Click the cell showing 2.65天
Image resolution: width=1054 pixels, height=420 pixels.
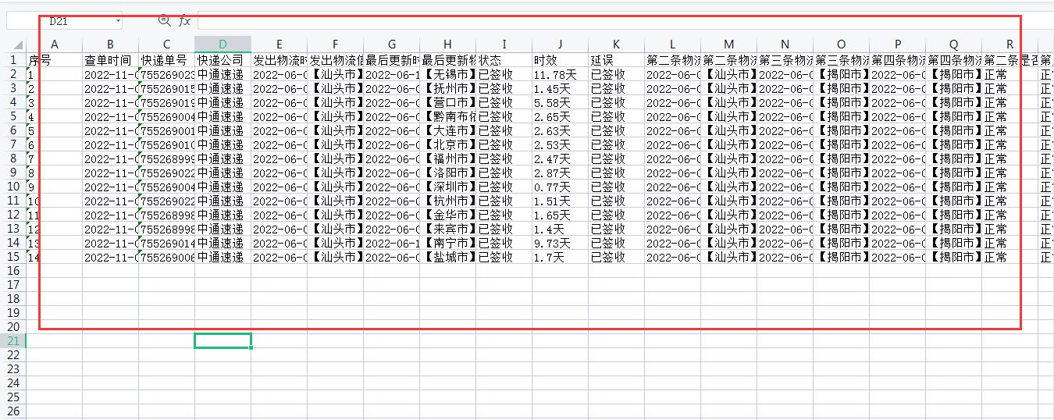tap(560, 116)
